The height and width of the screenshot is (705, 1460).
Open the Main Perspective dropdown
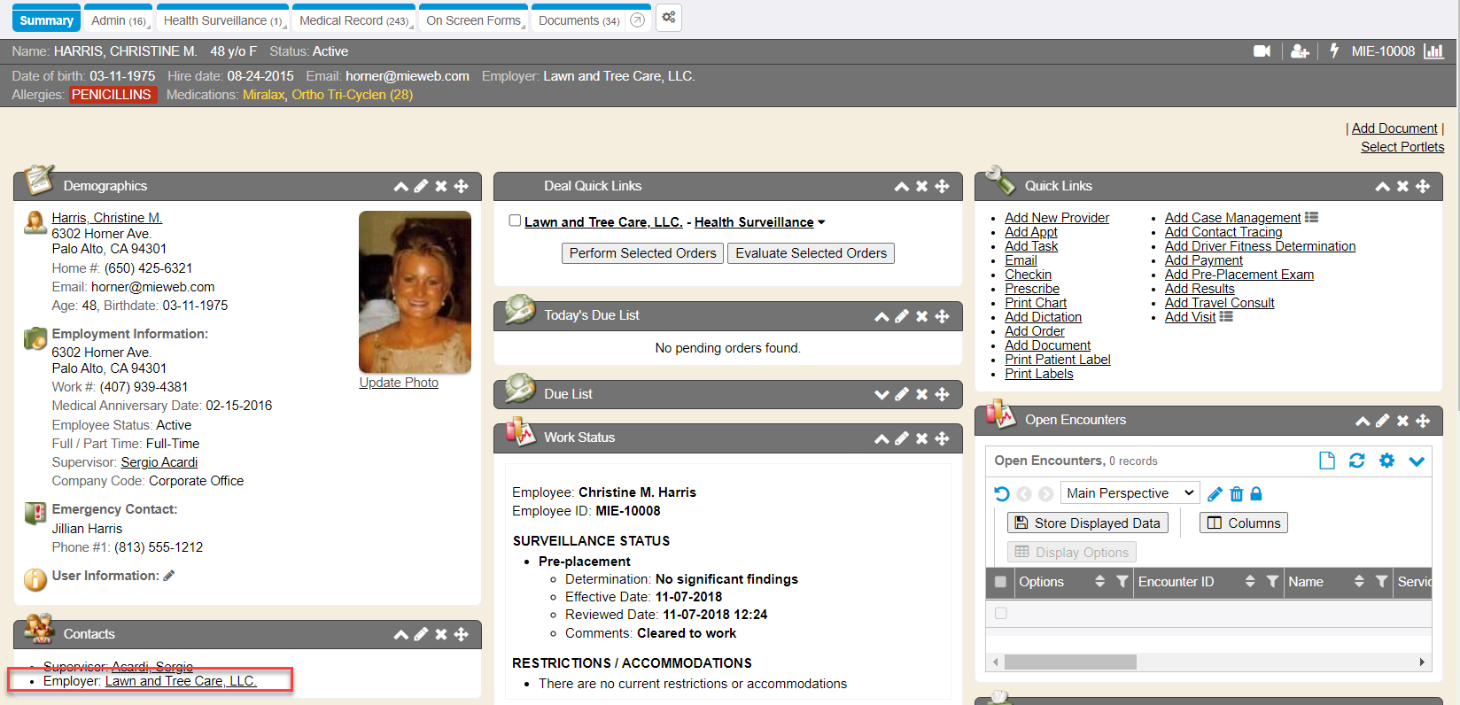(x=1130, y=493)
